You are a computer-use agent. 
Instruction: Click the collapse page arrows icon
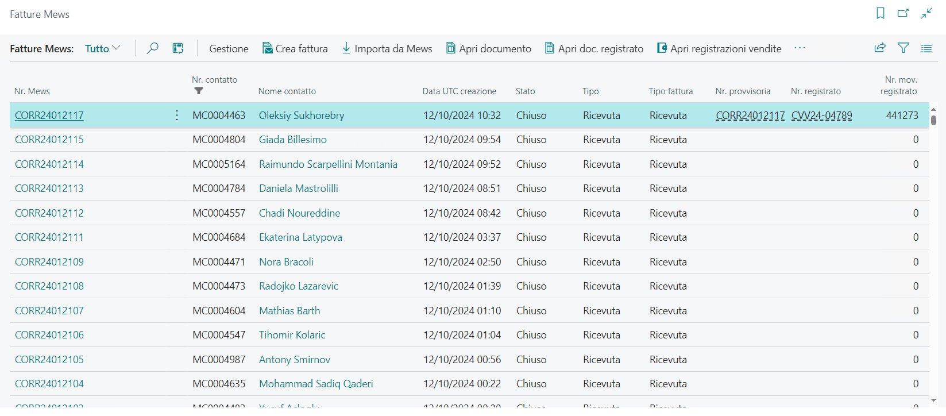click(926, 13)
